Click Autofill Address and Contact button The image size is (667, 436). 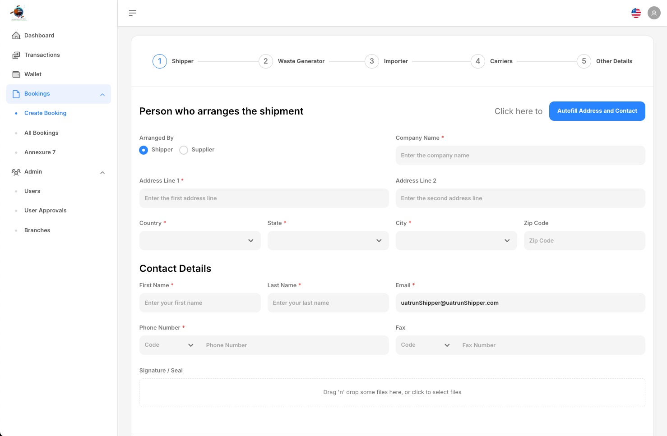click(597, 111)
